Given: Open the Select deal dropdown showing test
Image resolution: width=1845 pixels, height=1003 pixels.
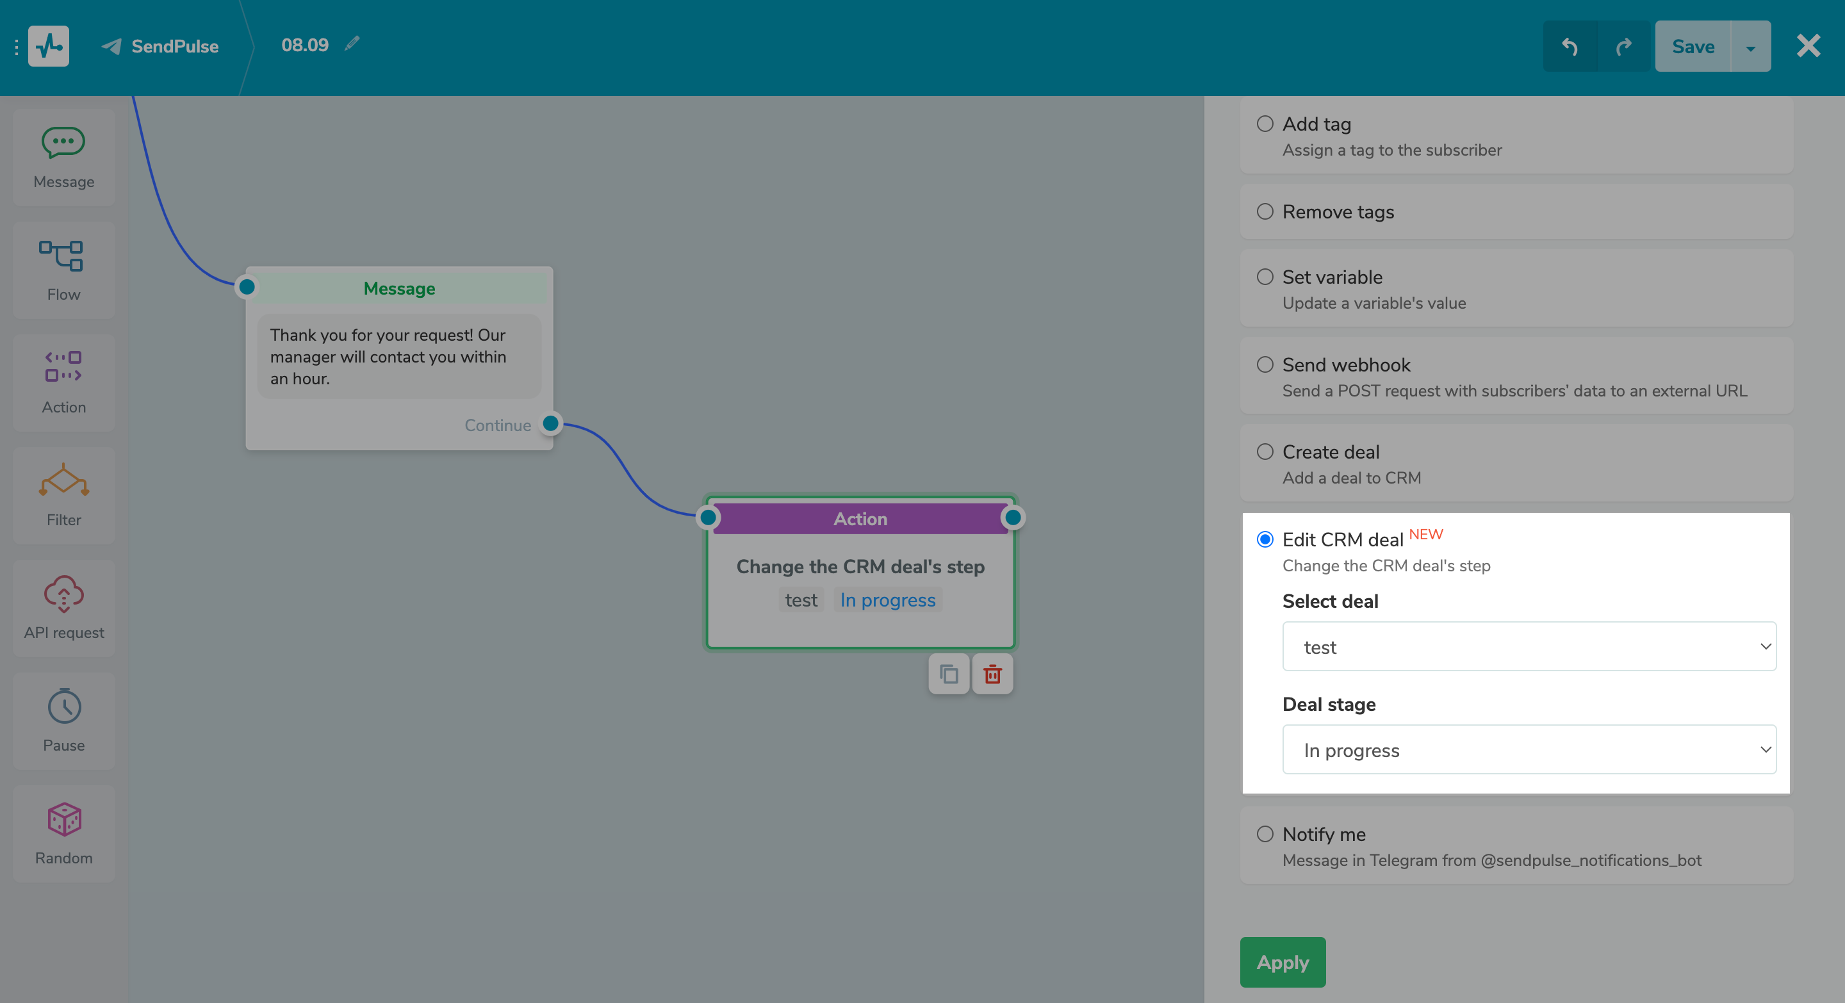Looking at the screenshot, I should tap(1529, 646).
